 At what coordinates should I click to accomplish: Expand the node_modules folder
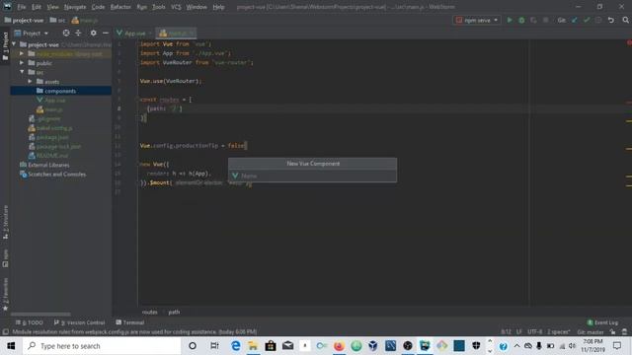(x=22, y=53)
